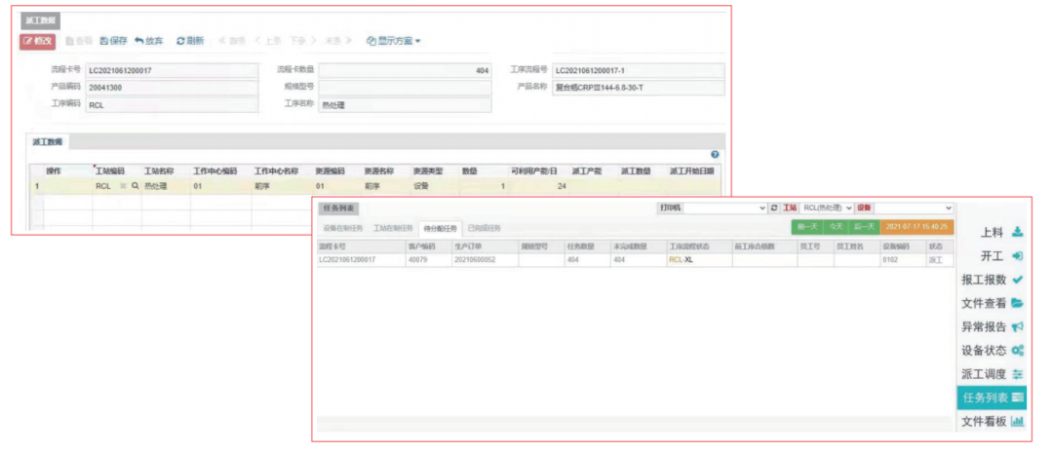Screen dimensions: 1053x453
Task: Click the 开工 start-work sidebar item
Action: point(1002,255)
